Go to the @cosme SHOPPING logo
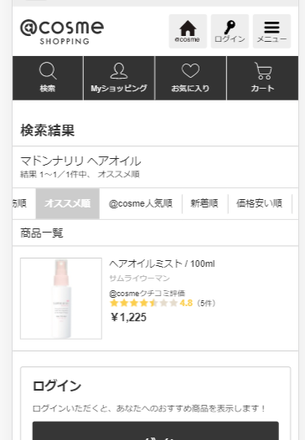Viewport: 305px width, 440px height. pyautogui.click(x=62, y=32)
